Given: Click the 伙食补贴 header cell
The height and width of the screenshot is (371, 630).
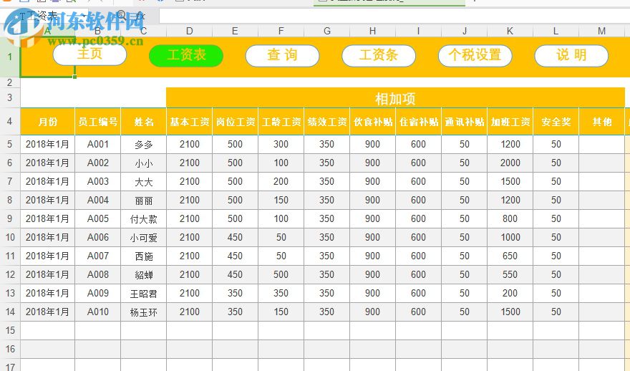Looking at the screenshot, I should tap(372, 122).
